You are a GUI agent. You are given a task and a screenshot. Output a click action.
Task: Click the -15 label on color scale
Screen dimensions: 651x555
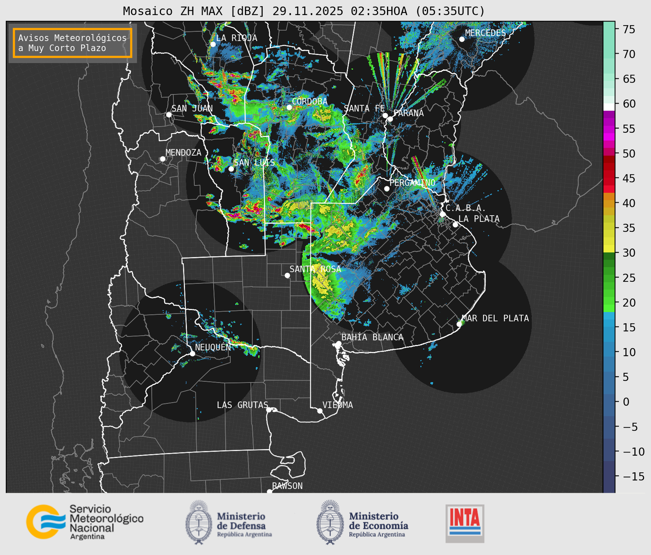point(633,476)
